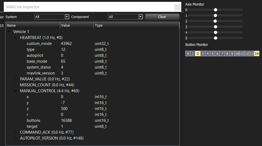Click Button Monitor indicator 5
Image resolution: width=262 pixels, height=146 pixels.
pos(213,54)
